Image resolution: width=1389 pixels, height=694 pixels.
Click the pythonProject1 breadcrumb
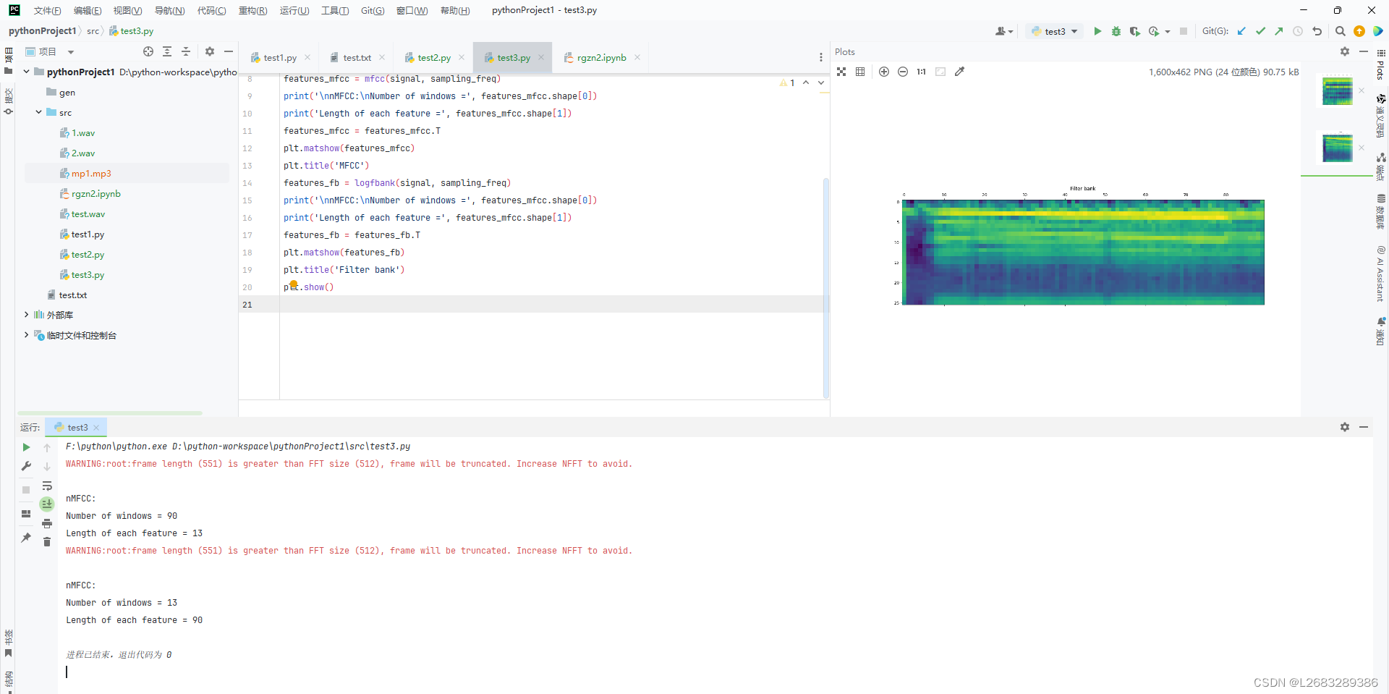[x=42, y=31]
